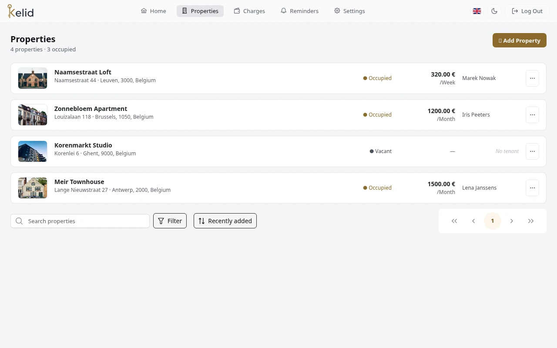557x348 pixels.
Task: Open the Charges tab
Action: 249,11
